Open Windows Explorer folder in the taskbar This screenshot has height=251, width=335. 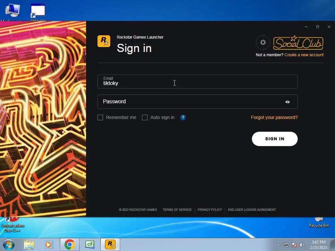click(x=29, y=244)
